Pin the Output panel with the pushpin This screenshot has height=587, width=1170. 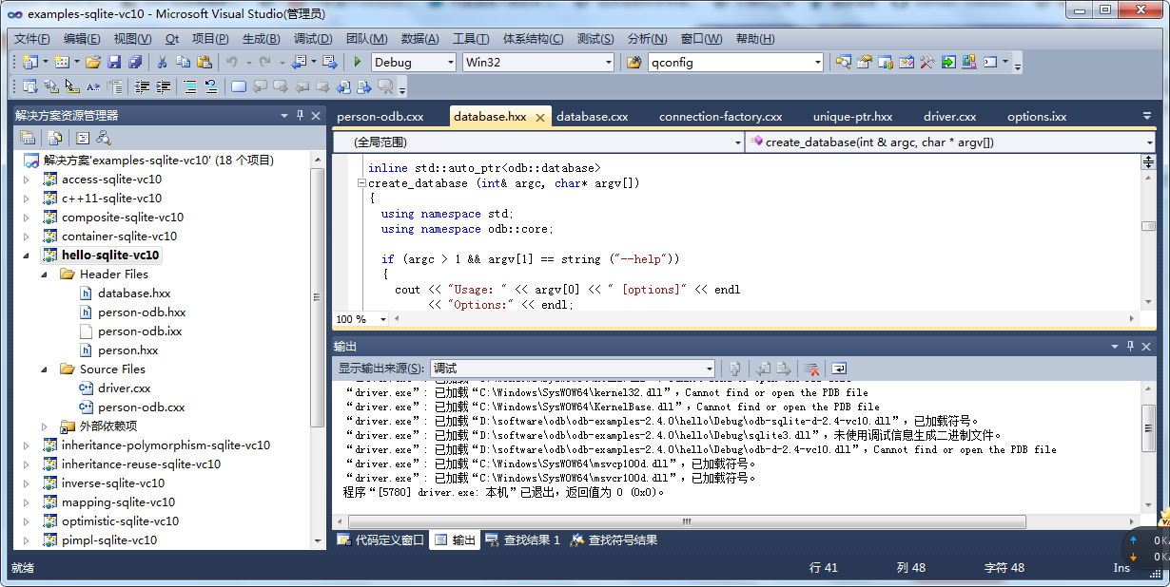(x=1130, y=346)
